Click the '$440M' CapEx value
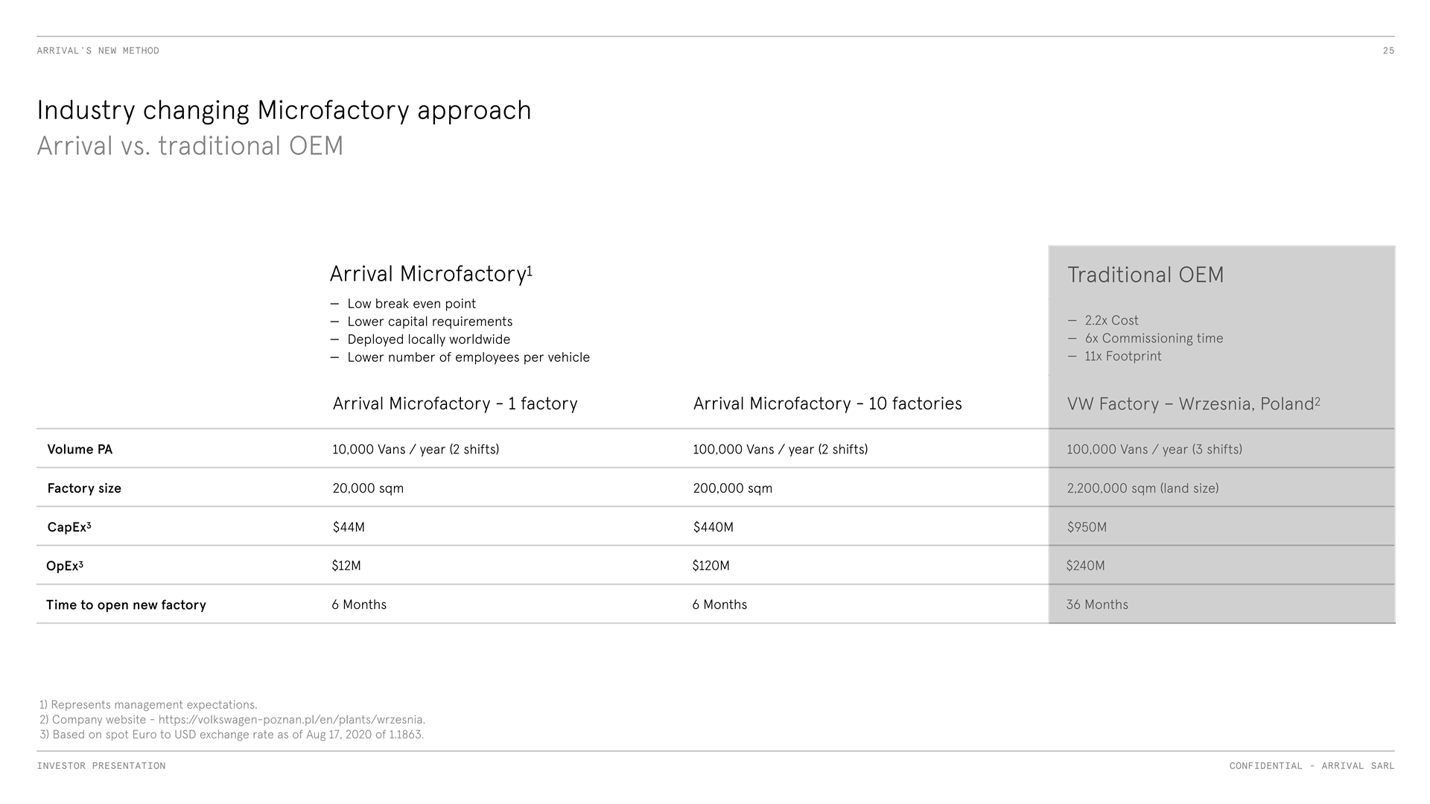Viewport: 1430px width, 804px height. click(x=713, y=527)
